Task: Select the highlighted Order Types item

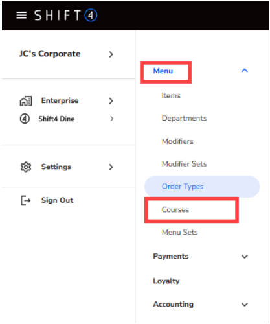Action: (202, 187)
